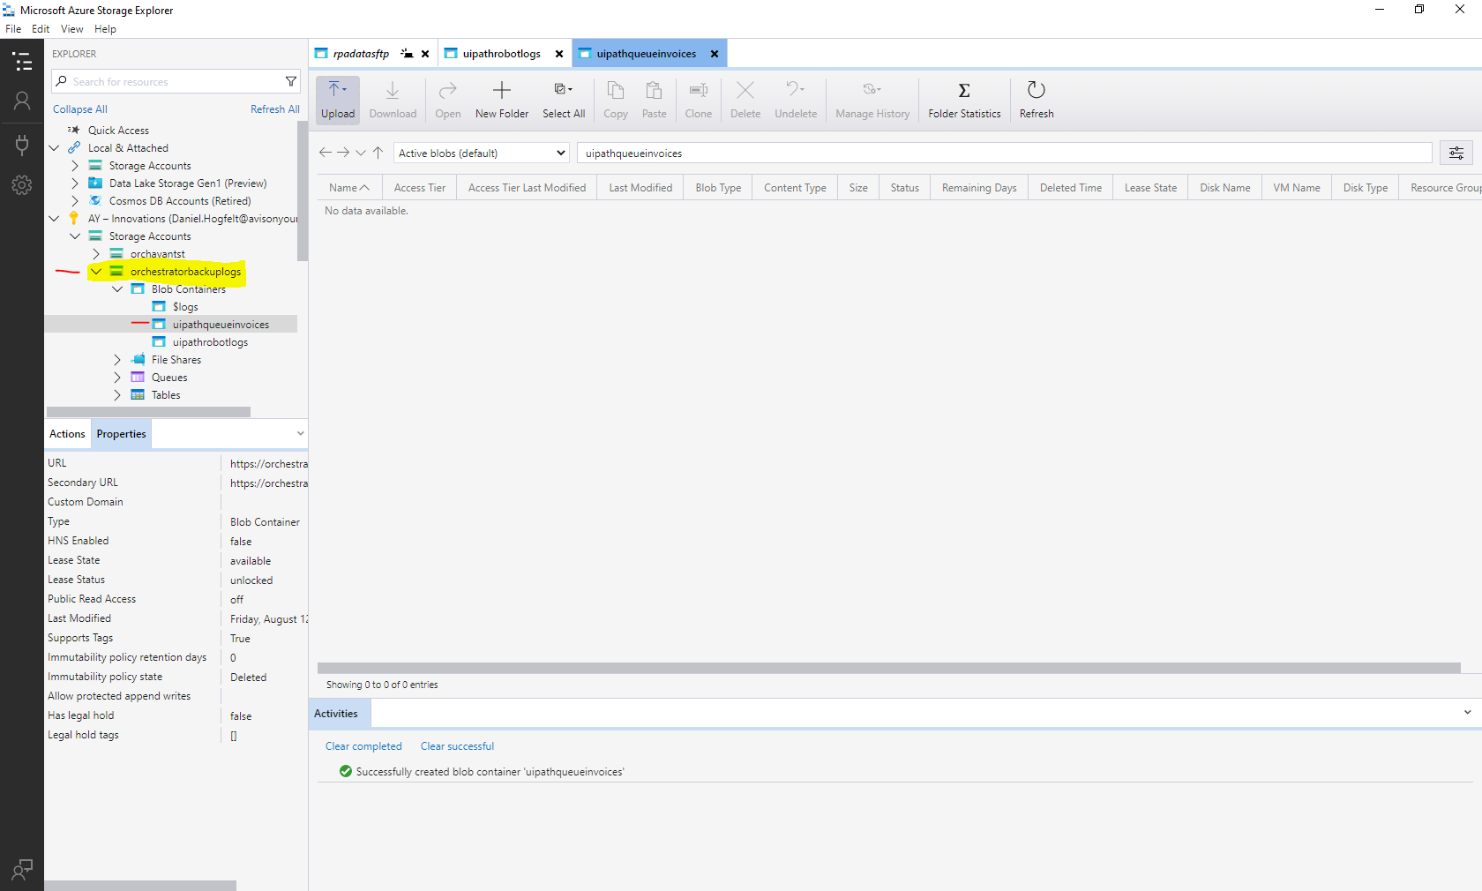Viewport: 1482px width, 891px height.
Task: Close the uipathrobotlogs tab
Action: tap(559, 54)
